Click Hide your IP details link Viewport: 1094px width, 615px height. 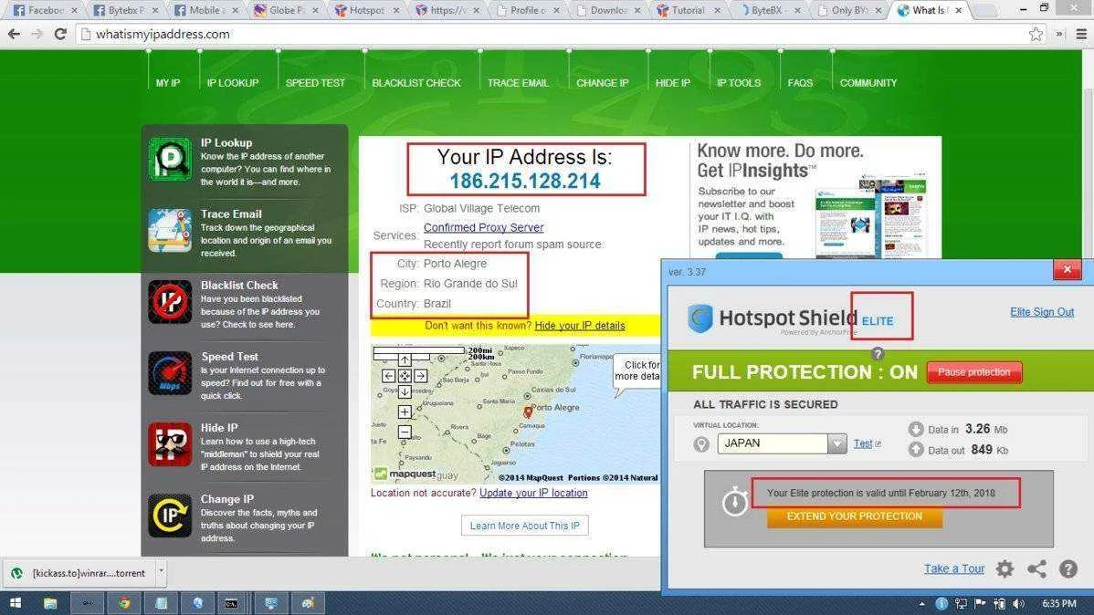580,326
